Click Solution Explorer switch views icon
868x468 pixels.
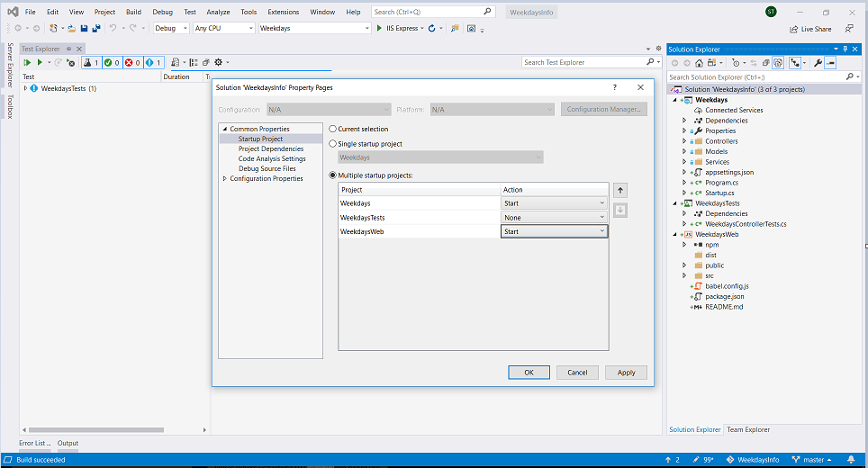click(712, 63)
